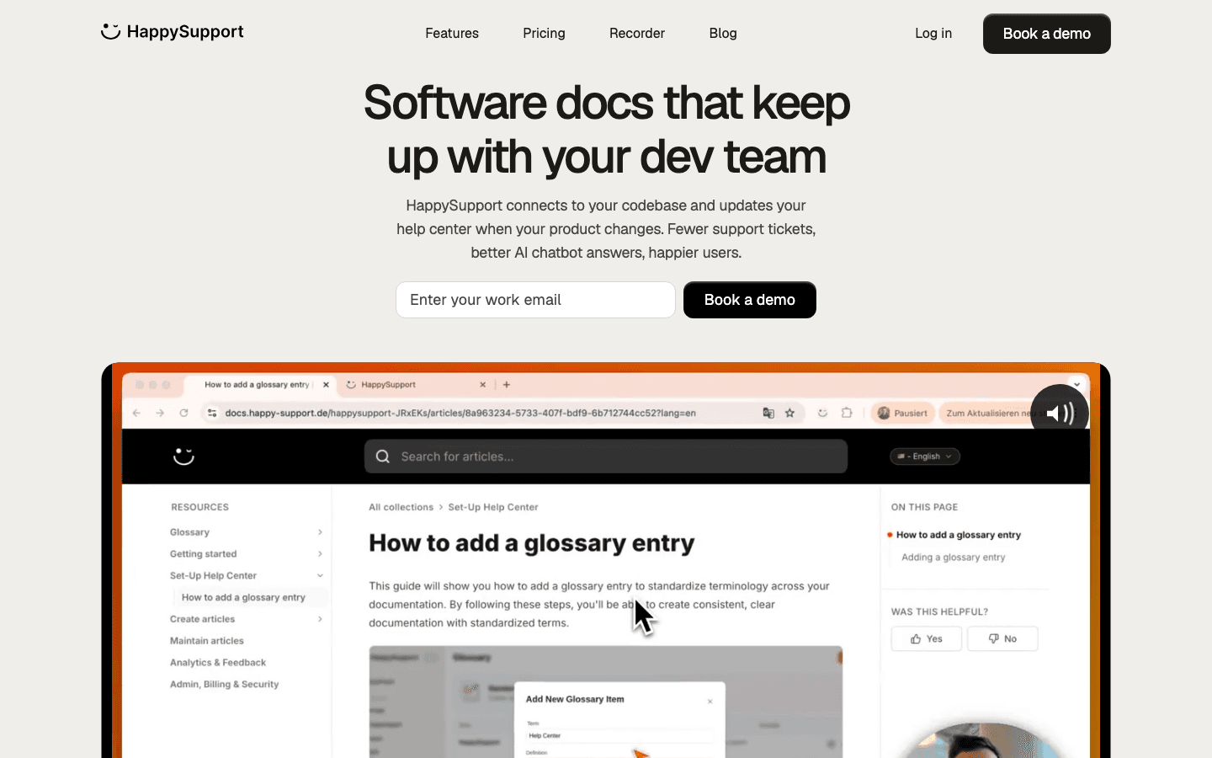Click Set-Up Help Center breadcrumb
The width and height of the screenshot is (1212, 758).
[x=493, y=507]
